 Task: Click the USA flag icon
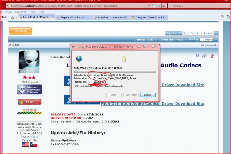[25, 144]
